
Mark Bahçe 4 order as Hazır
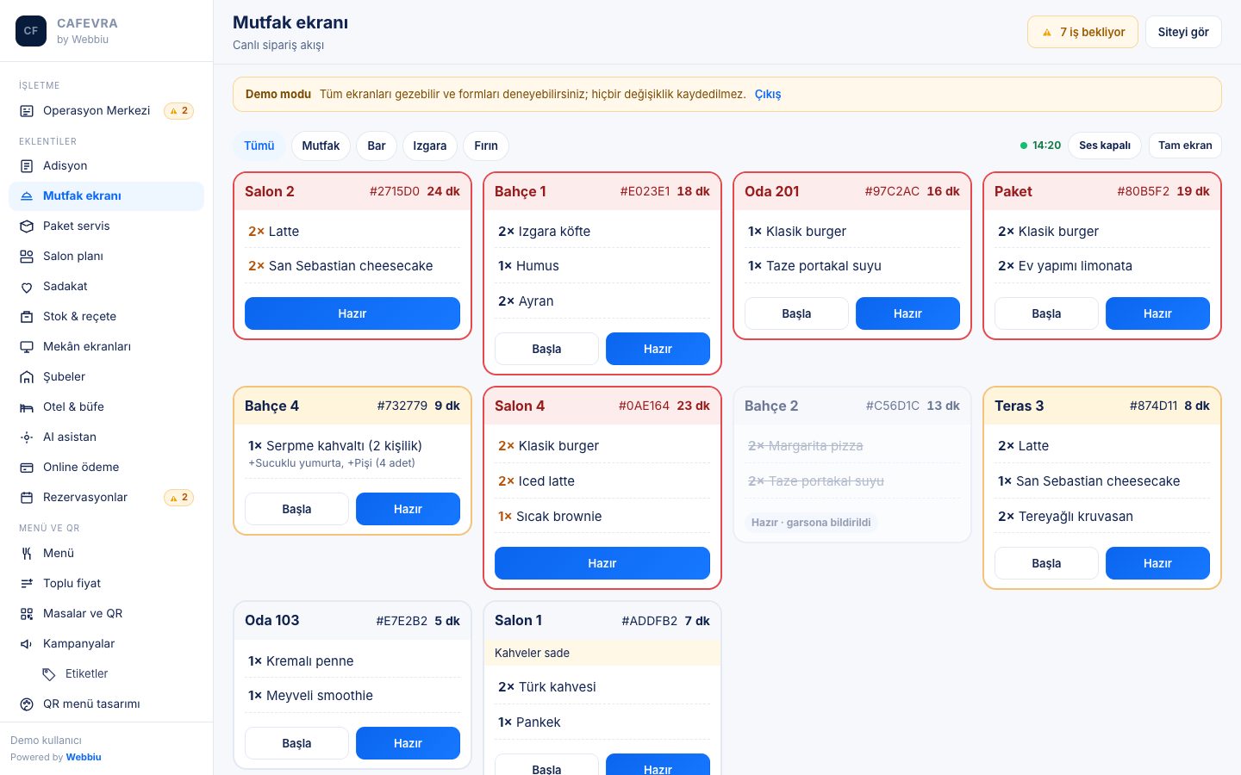408,509
